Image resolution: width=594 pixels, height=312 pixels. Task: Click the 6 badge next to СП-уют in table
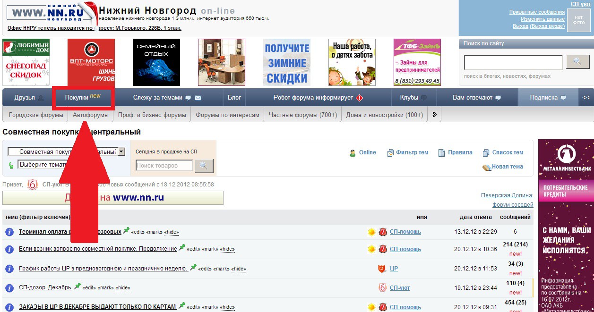coord(383,287)
